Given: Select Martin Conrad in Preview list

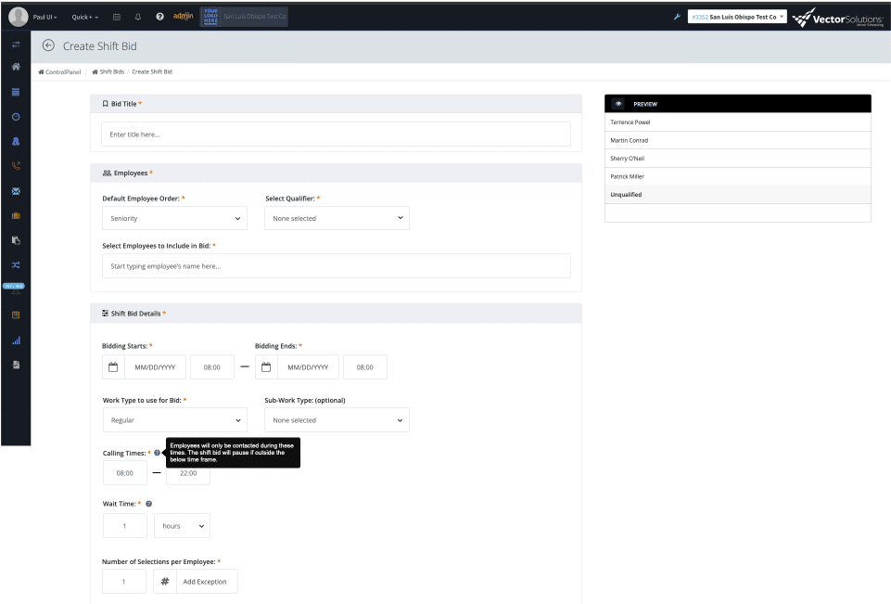Looking at the screenshot, I should [x=738, y=140].
